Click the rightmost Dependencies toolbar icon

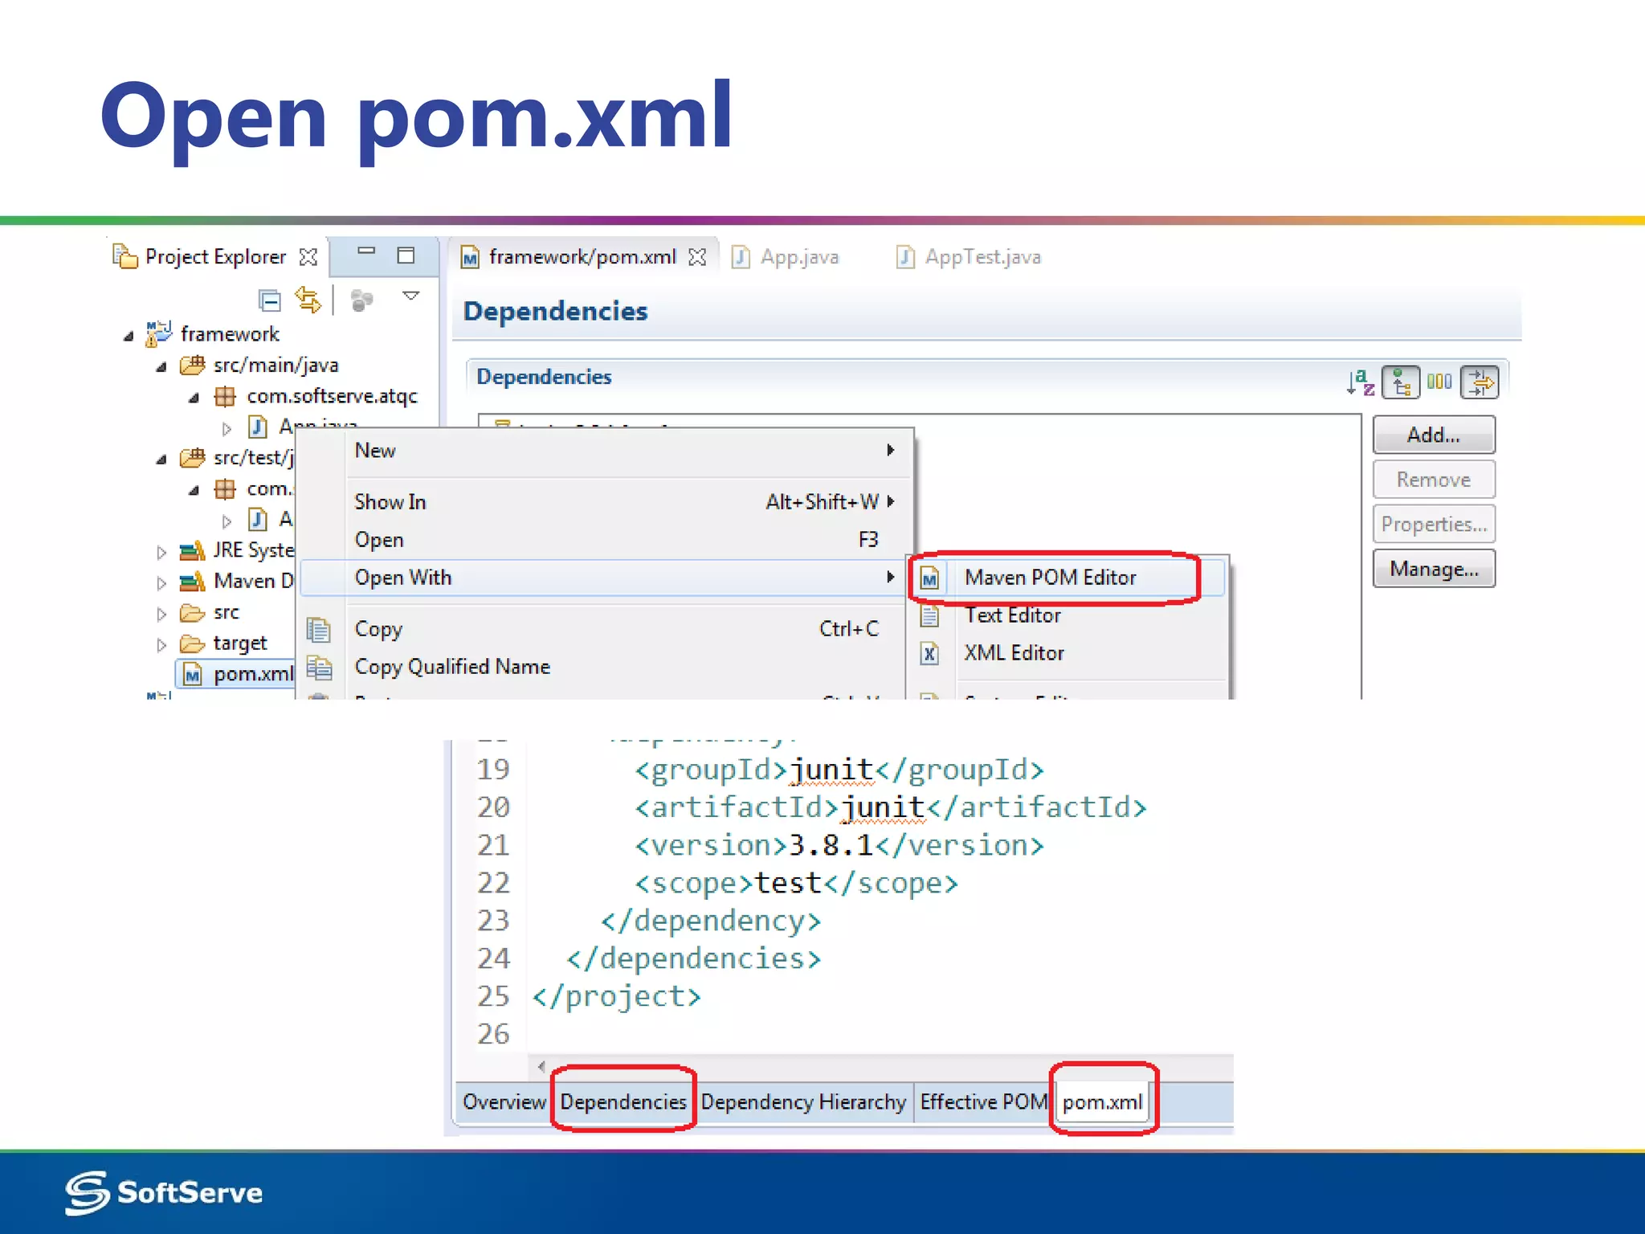coord(1480,382)
